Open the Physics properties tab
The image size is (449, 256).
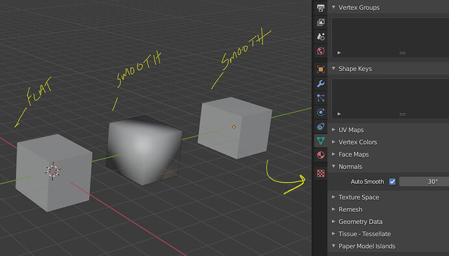[x=321, y=112]
